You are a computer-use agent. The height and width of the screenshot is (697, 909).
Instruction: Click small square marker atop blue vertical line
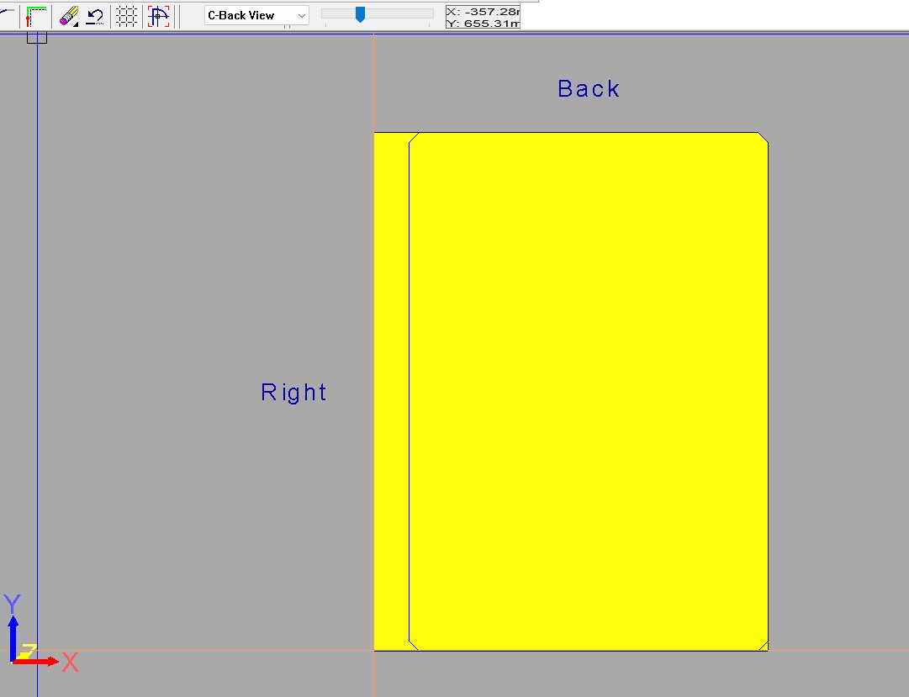point(37,38)
